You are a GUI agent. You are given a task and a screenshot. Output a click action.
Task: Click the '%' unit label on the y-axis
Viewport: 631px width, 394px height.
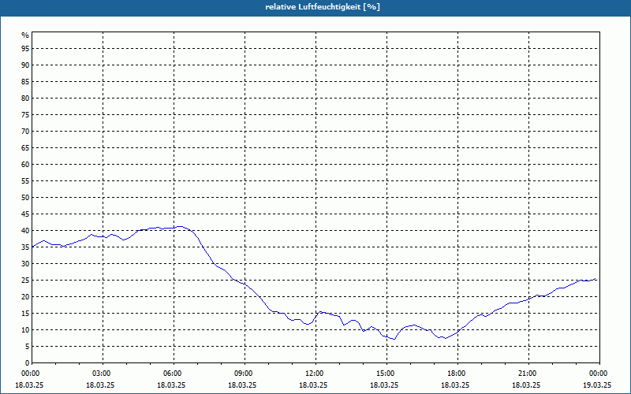tap(25, 35)
